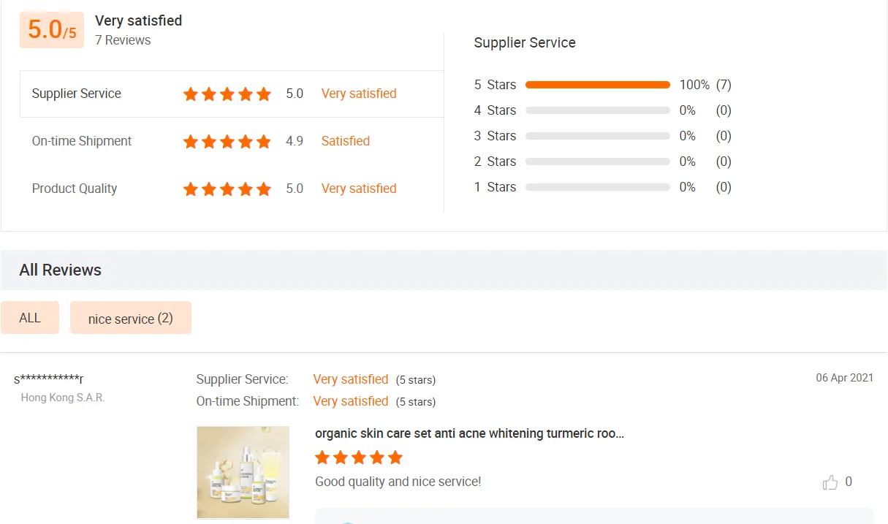
Task: Click the Product Quality star rating
Action: click(227, 189)
